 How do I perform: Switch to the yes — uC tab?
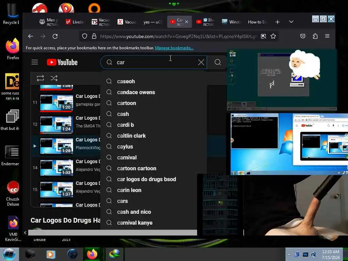tap(153, 22)
